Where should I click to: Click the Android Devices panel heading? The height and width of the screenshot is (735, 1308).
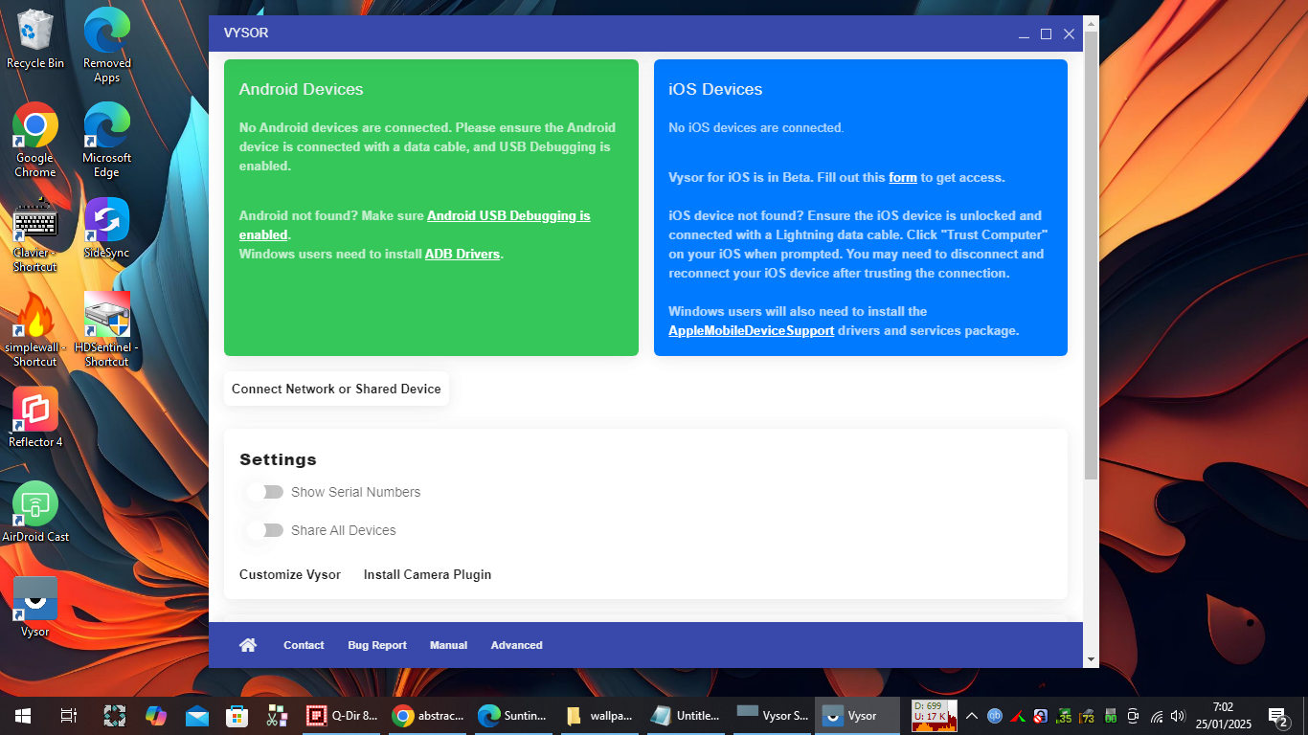[301, 89]
